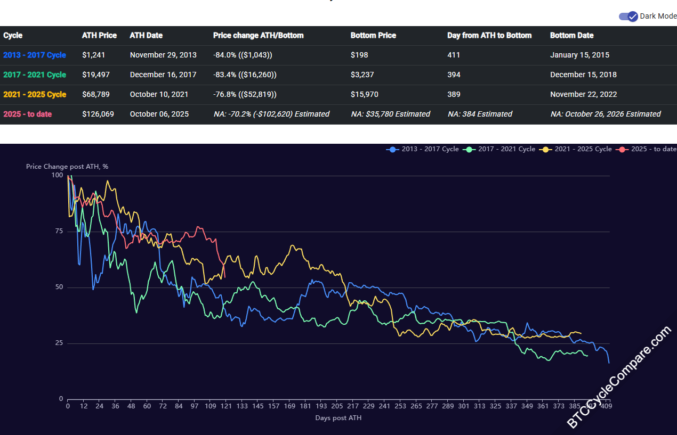This screenshot has width=677, height=435.
Task: Click the yellow 2021 - 2025 Cycle legend marker
Action: pyautogui.click(x=545, y=149)
